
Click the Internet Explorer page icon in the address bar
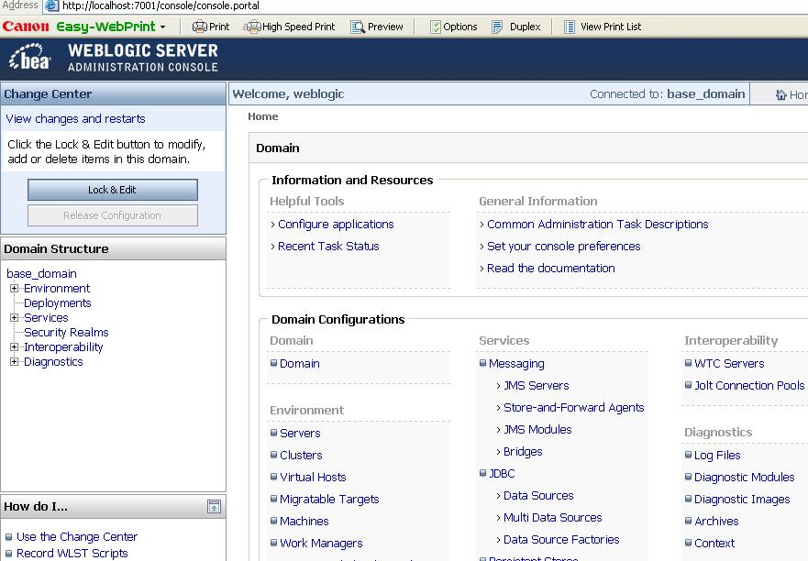pos(51,6)
